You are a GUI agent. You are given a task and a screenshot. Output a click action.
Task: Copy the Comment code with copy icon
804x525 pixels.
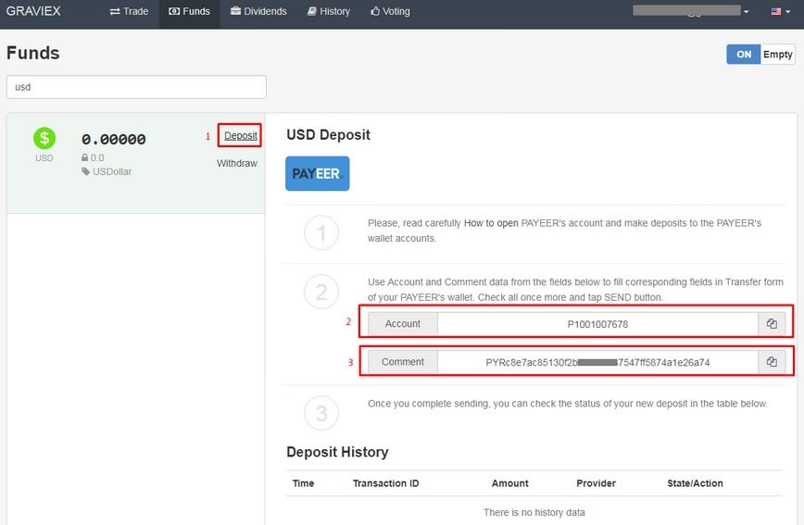(x=772, y=362)
